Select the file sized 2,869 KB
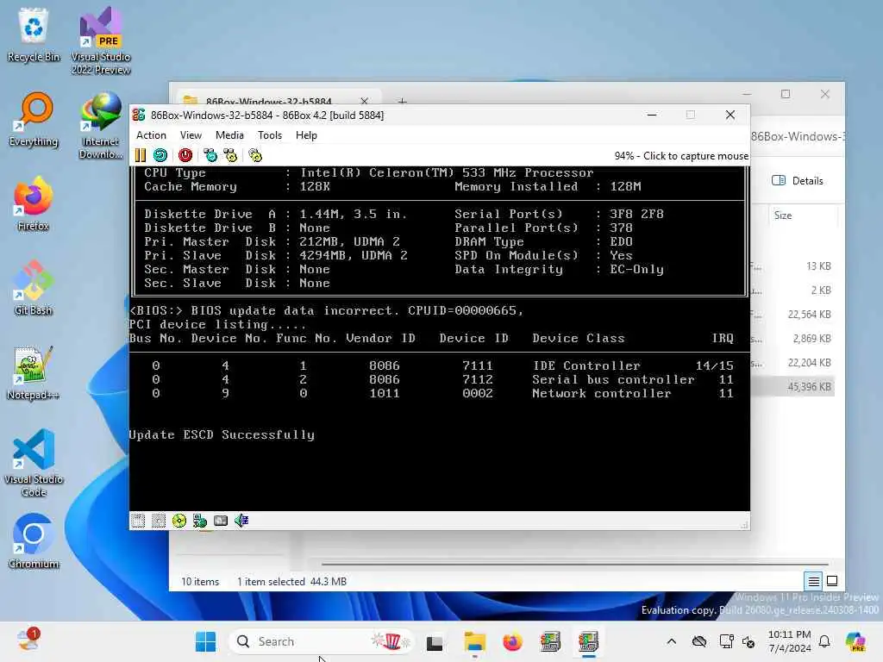Viewport: 883px width, 662px height. click(x=792, y=338)
